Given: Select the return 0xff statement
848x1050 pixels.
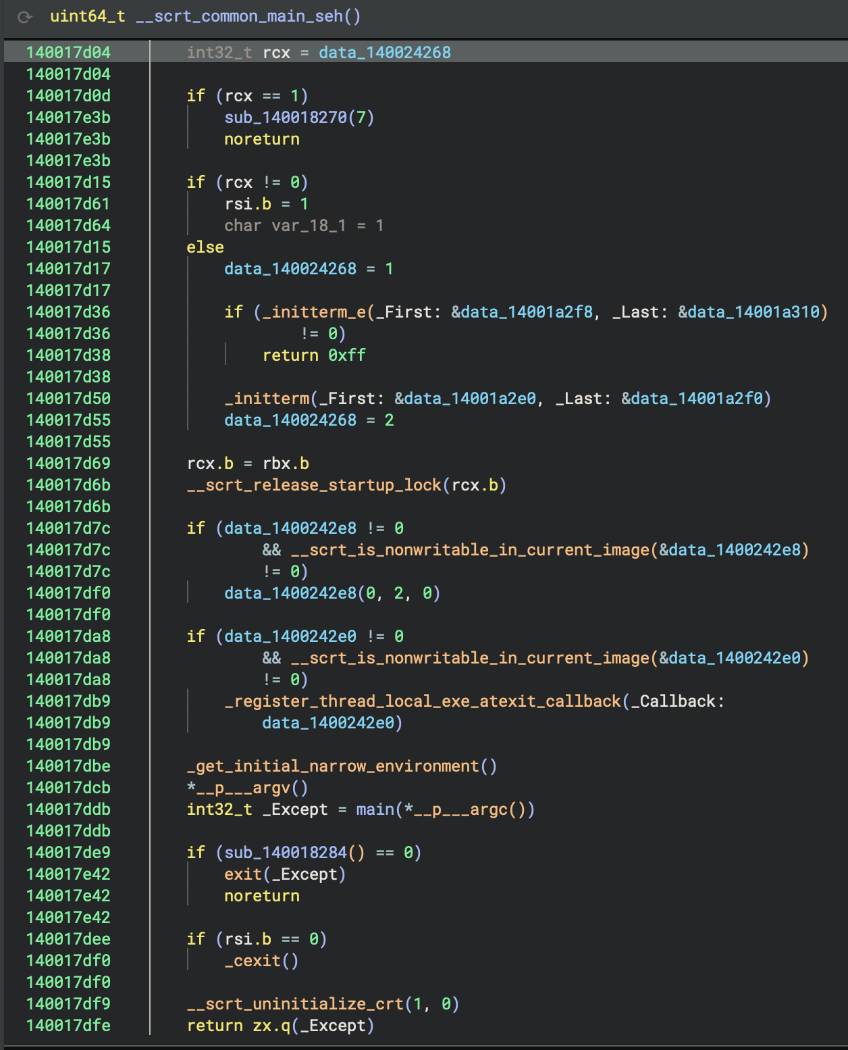Looking at the screenshot, I should 314,355.
